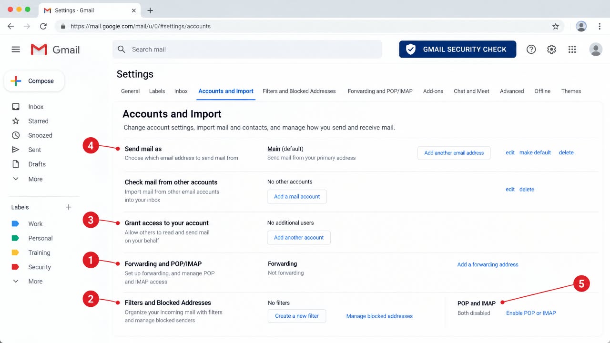The height and width of the screenshot is (343, 610).
Task: Switch to the General settings tab
Action: (x=130, y=91)
